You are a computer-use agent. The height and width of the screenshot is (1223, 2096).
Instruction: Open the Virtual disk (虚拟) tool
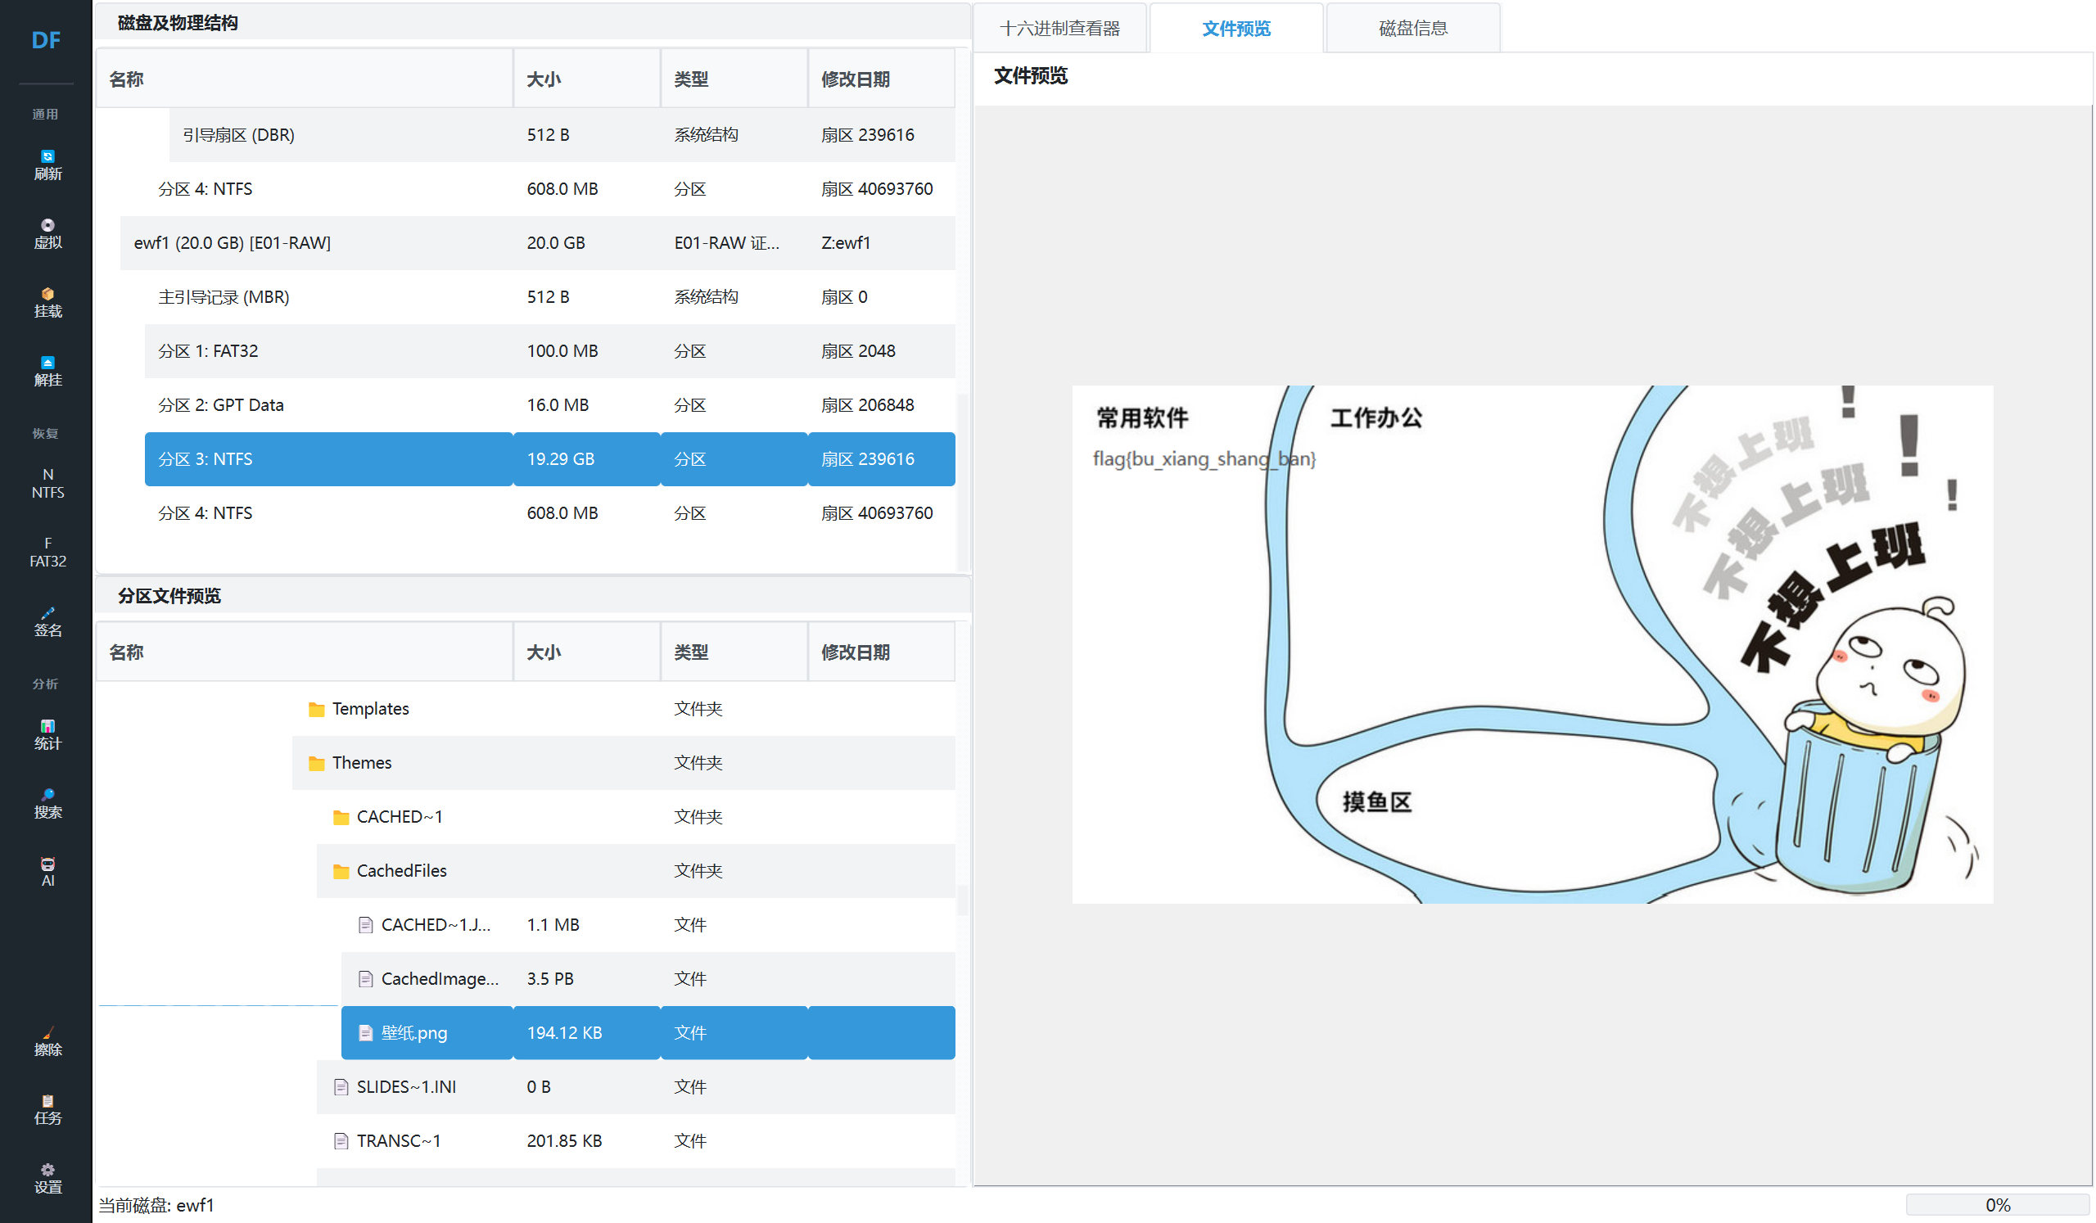47,233
